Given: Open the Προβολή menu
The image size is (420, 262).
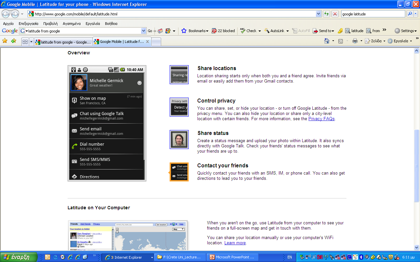Looking at the screenshot, I should 51,24.
